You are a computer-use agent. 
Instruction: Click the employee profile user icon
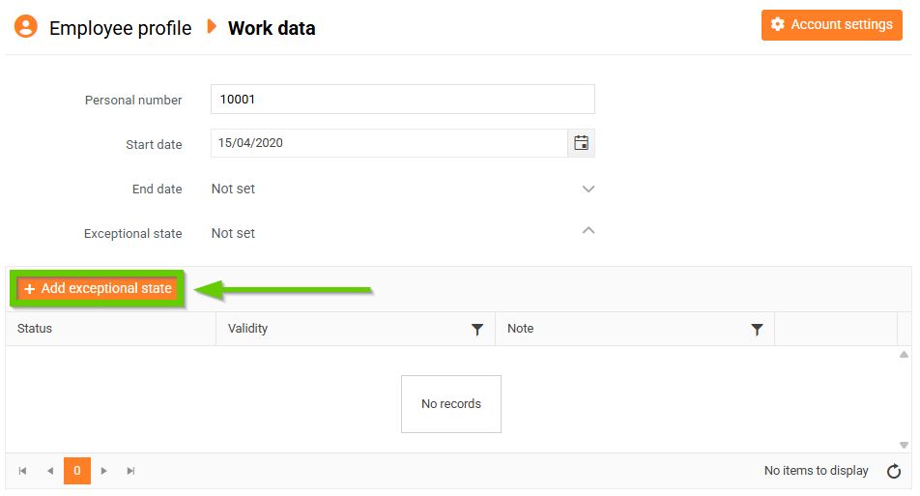pos(26,26)
